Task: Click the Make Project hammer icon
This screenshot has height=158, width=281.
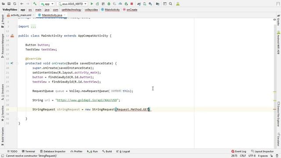Action: coord(35,4)
